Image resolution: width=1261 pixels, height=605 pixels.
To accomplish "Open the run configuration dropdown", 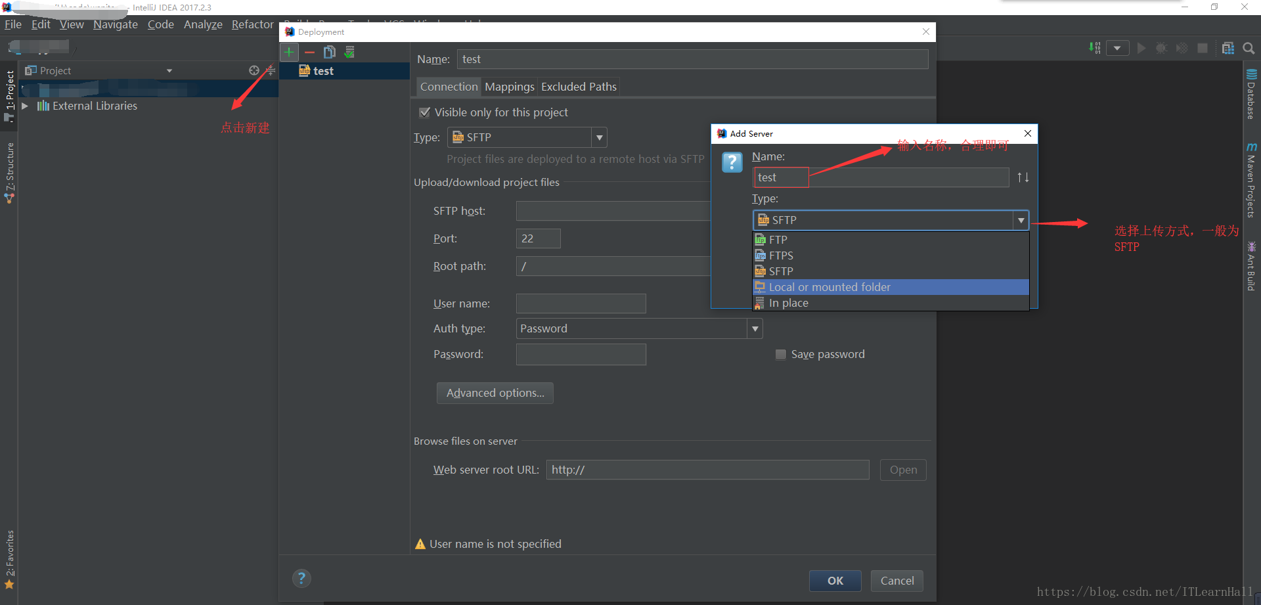I will click(1117, 49).
